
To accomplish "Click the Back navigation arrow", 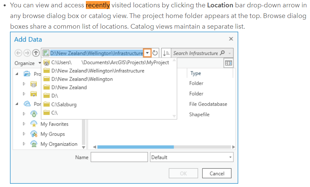I will pyautogui.click(x=18, y=53).
